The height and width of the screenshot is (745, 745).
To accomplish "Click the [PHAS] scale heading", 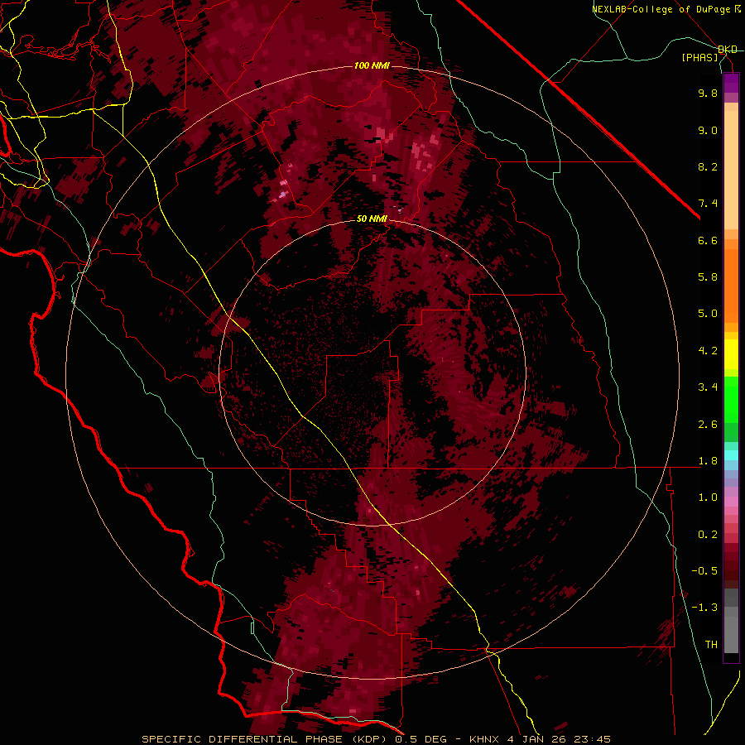I will (699, 58).
